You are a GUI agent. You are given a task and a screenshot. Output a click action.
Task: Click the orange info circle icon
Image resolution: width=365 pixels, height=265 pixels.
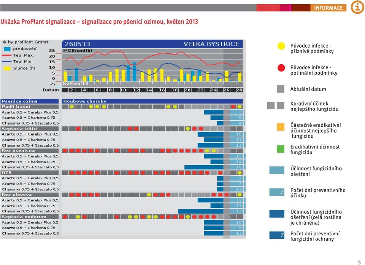357,7
